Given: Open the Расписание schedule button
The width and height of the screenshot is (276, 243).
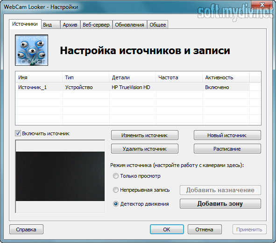Looking at the screenshot, I should coord(227,149).
